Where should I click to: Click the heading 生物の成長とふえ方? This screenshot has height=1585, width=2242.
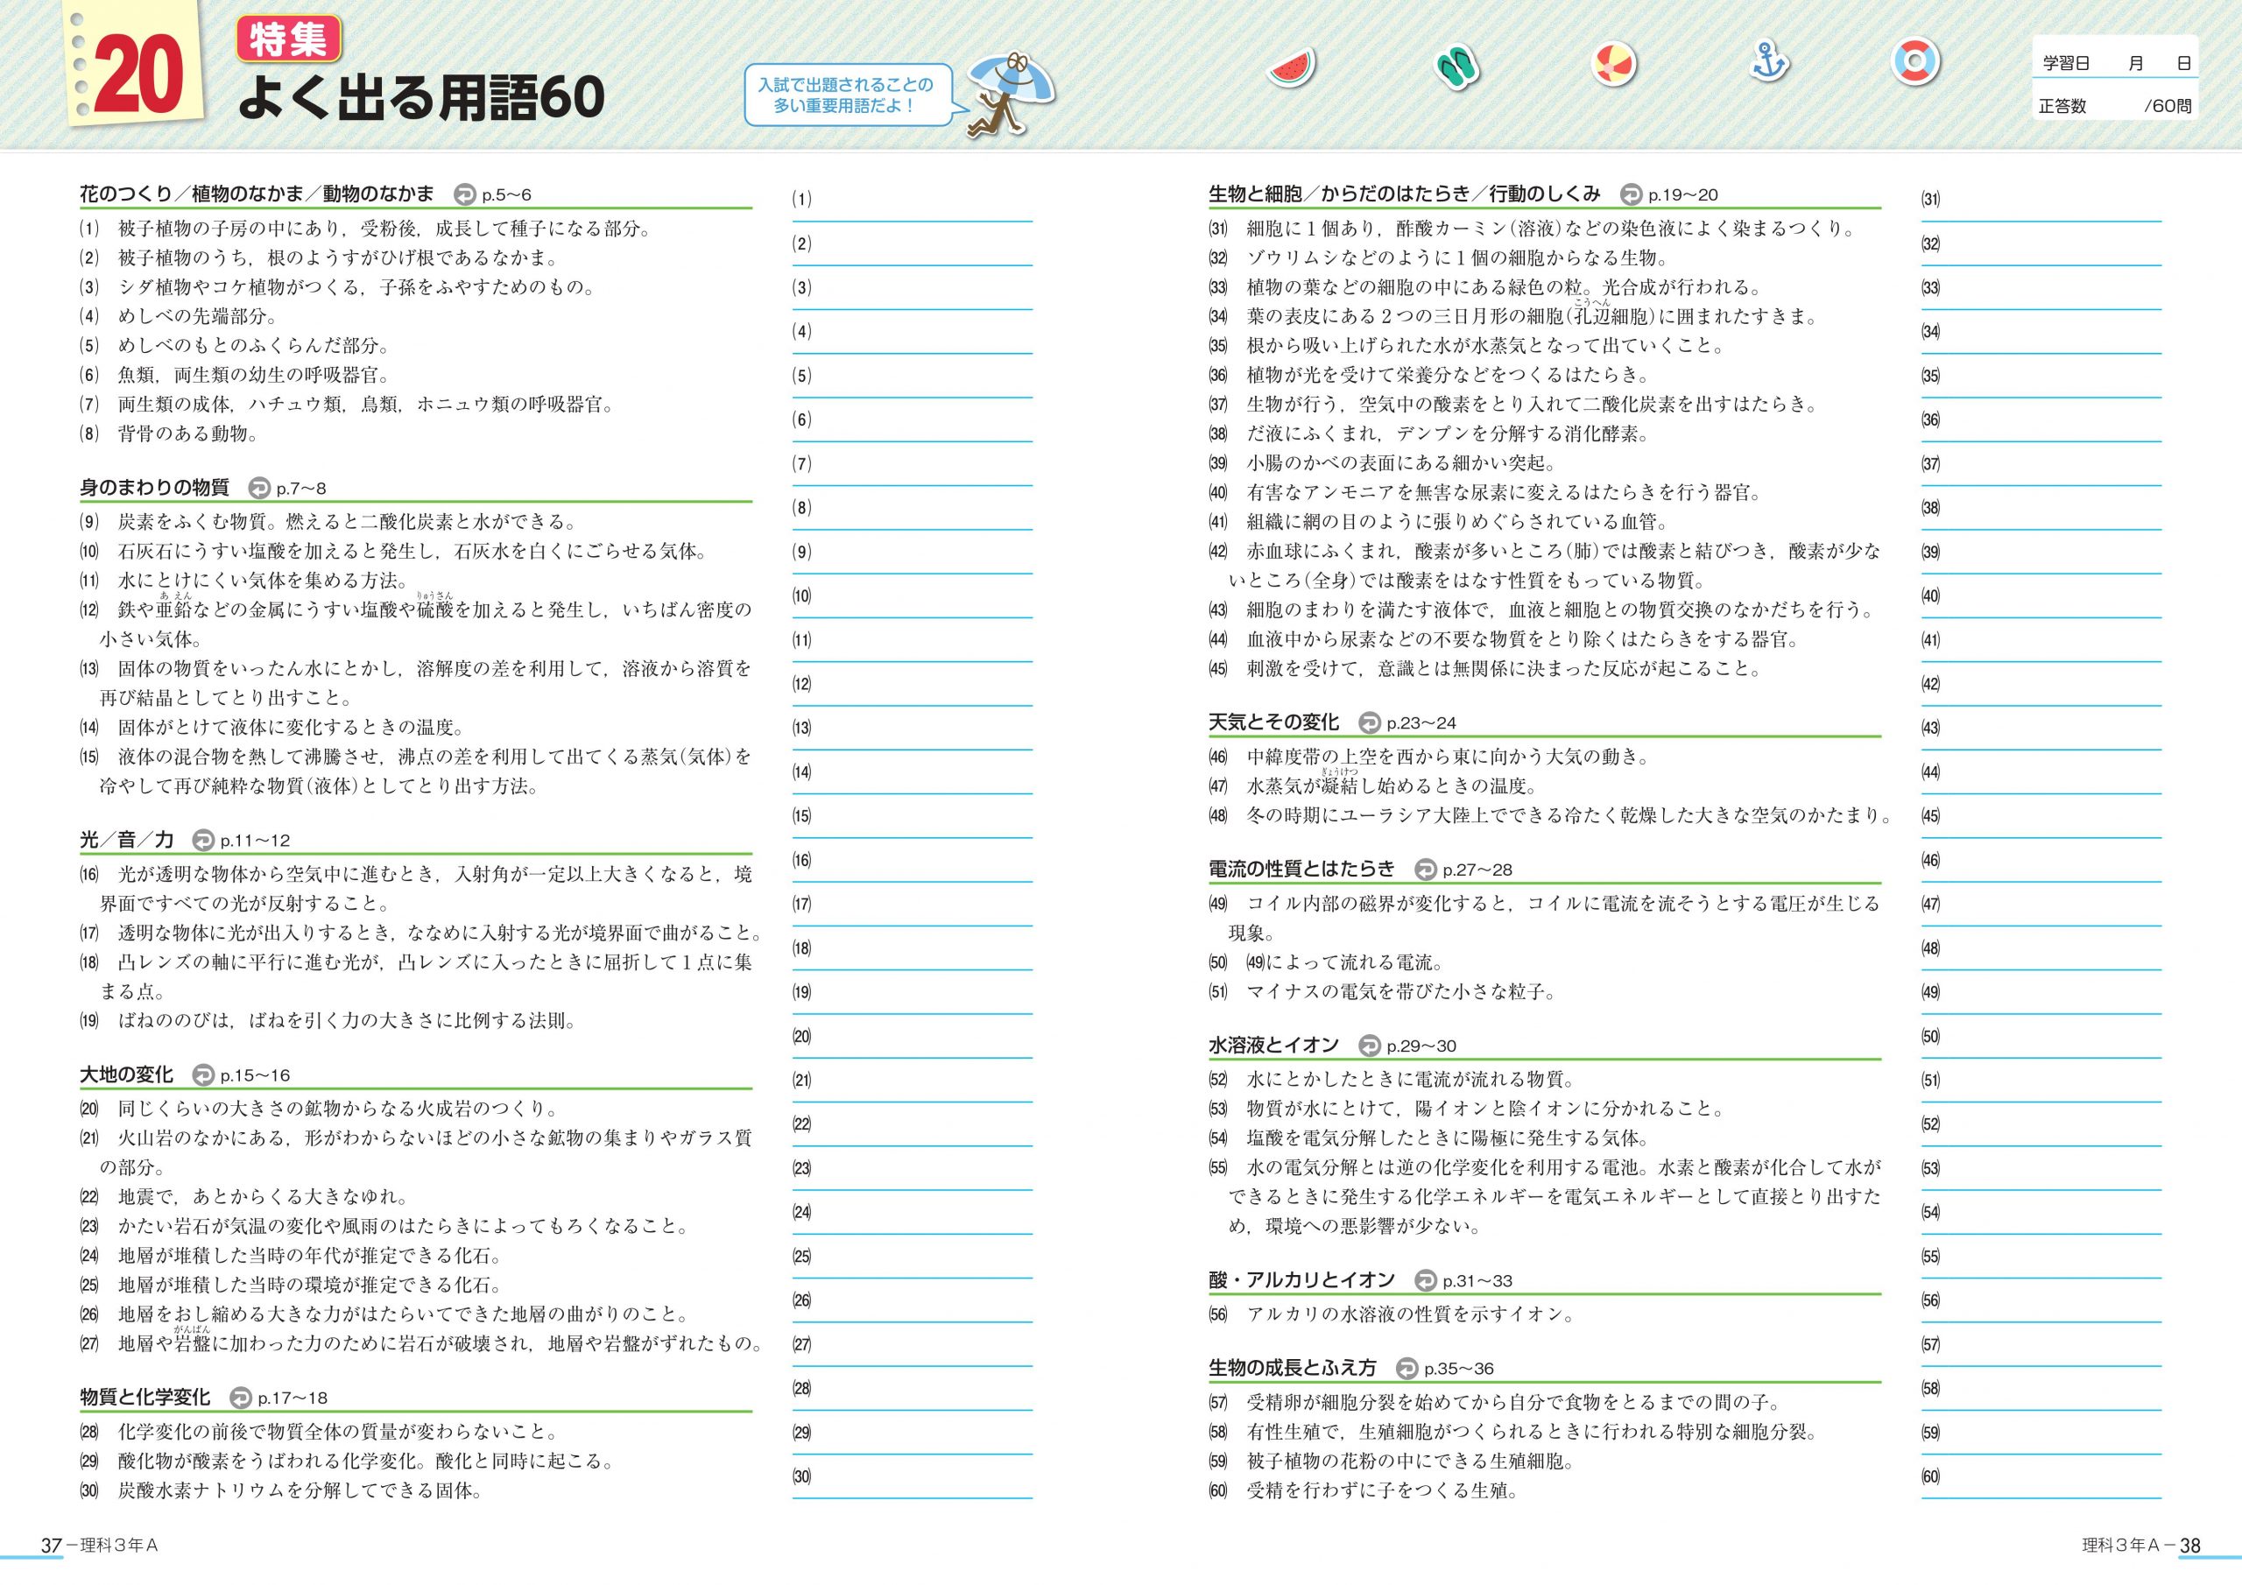click(1293, 1367)
